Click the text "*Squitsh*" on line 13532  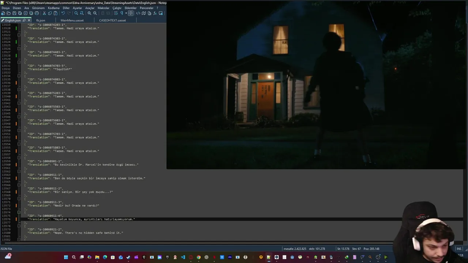click(x=63, y=69)
